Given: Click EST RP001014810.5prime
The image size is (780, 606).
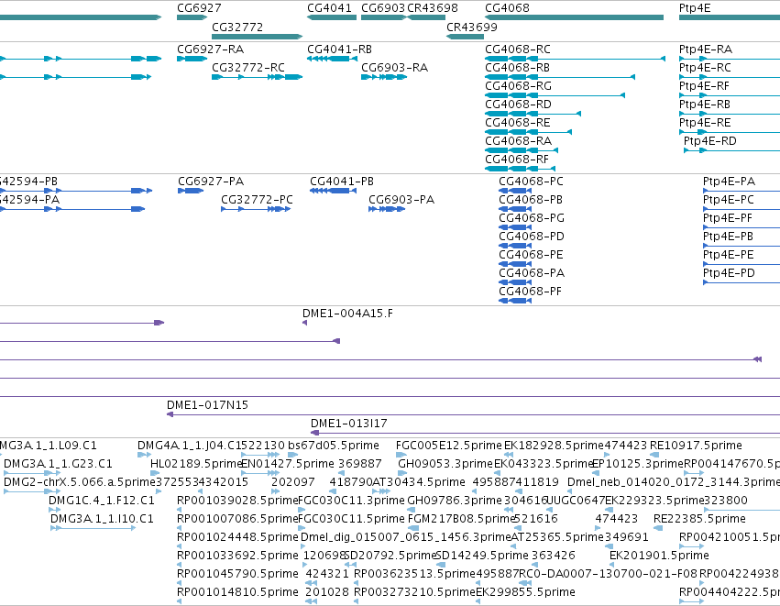Looking at the screenshot, I should [x=179, y=601].
